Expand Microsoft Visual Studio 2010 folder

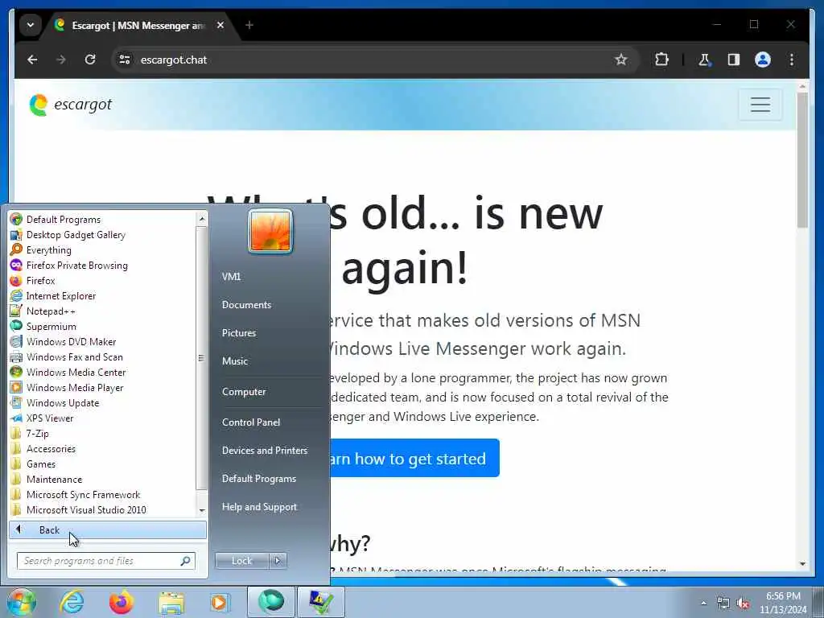tap(86, 509)
